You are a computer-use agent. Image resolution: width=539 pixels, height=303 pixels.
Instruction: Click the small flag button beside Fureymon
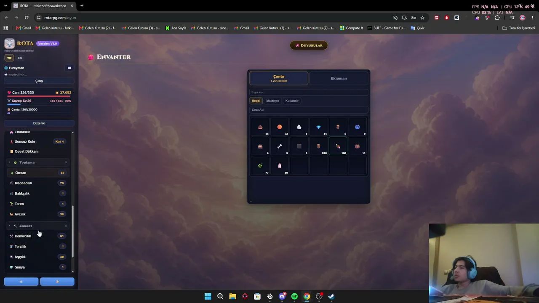(x=69, y=68)
